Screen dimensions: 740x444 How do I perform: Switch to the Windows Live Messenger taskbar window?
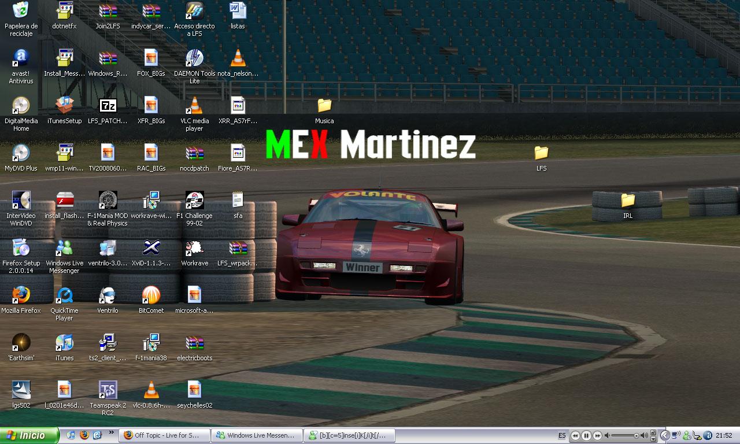257,435
